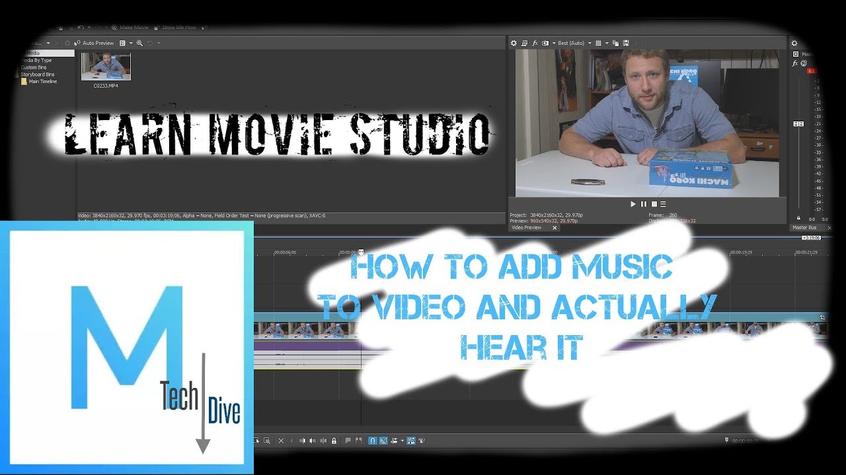Toggle split screen view icon
This screenshot has height=475, width=846.
coord(545,43)
